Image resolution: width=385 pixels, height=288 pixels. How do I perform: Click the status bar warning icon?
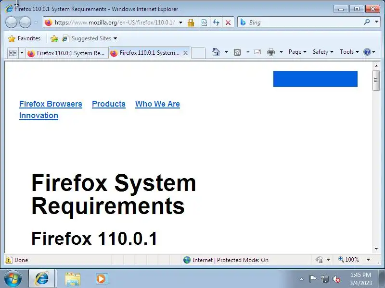coord(9,260)
